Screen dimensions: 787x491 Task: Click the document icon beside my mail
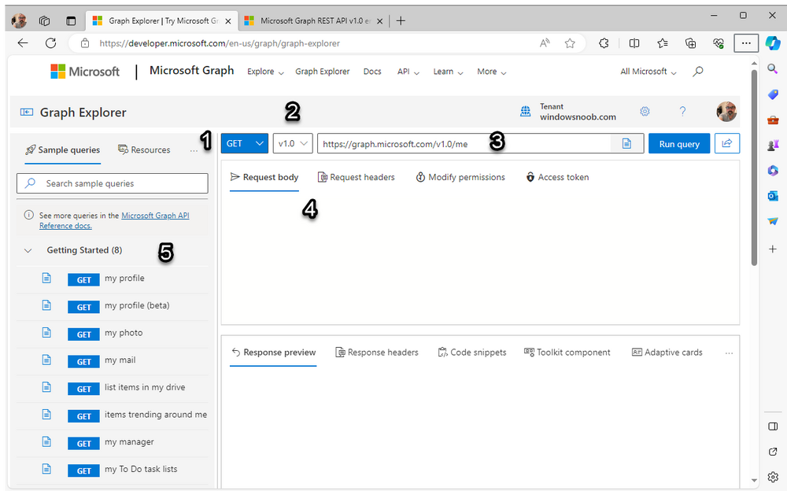(x=46, y=360)
